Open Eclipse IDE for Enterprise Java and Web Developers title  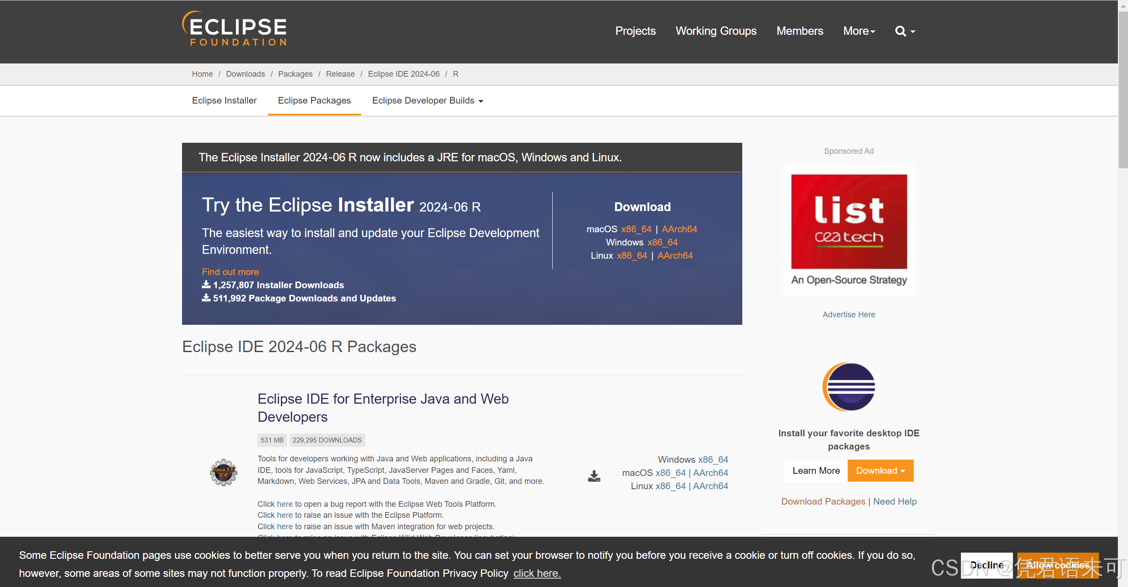coord(383,408)
